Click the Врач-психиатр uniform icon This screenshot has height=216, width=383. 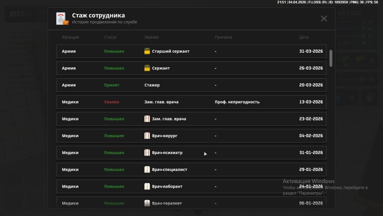(x=147, y=153)
